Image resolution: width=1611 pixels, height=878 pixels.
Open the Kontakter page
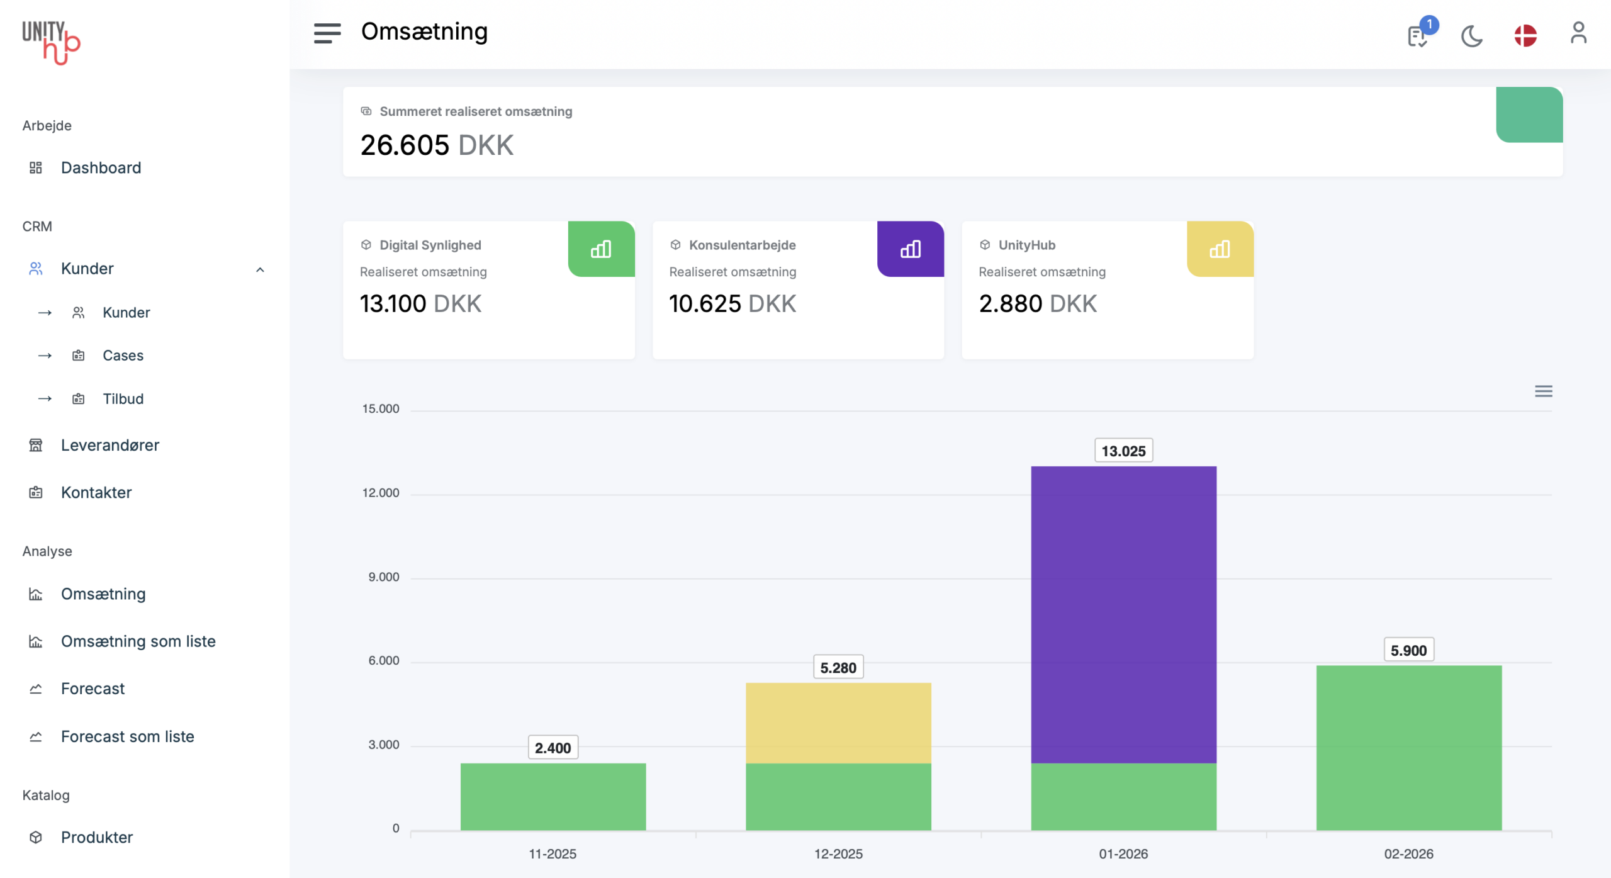tap(96, 492)
